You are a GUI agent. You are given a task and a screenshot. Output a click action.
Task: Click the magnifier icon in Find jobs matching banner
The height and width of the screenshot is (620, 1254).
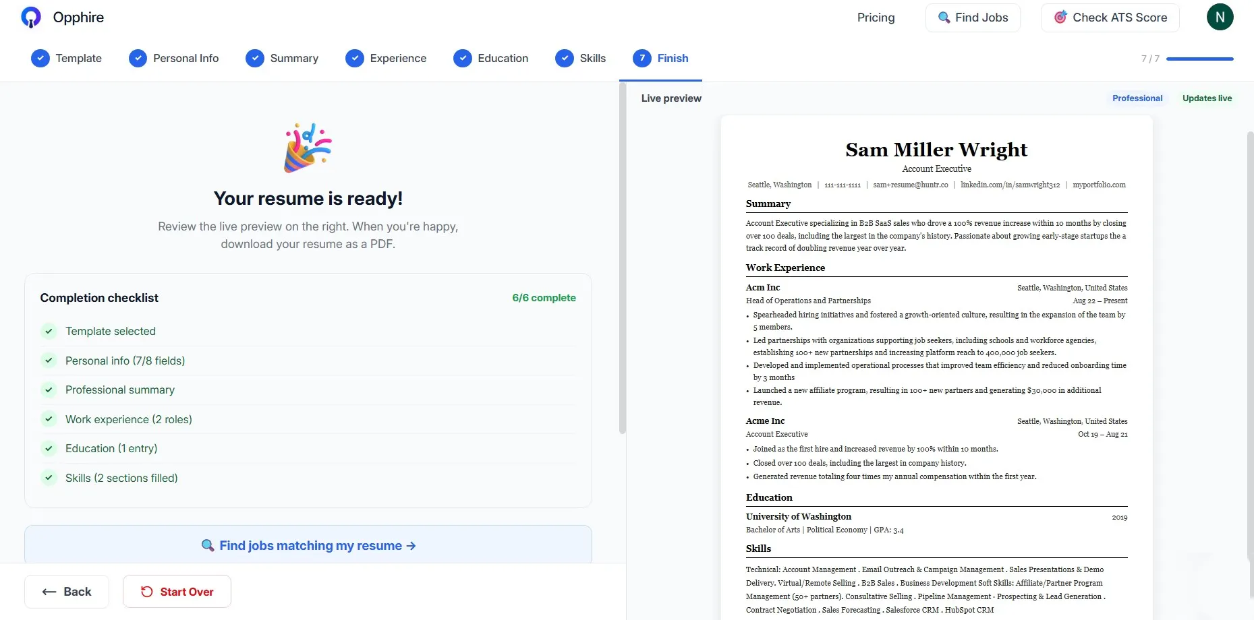point(208,545)
